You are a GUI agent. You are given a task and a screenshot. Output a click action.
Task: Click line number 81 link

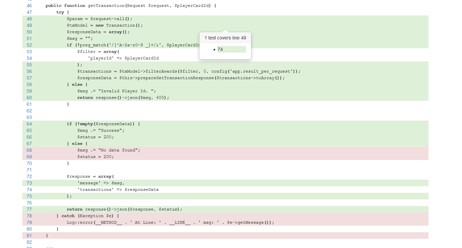point(29,236)
